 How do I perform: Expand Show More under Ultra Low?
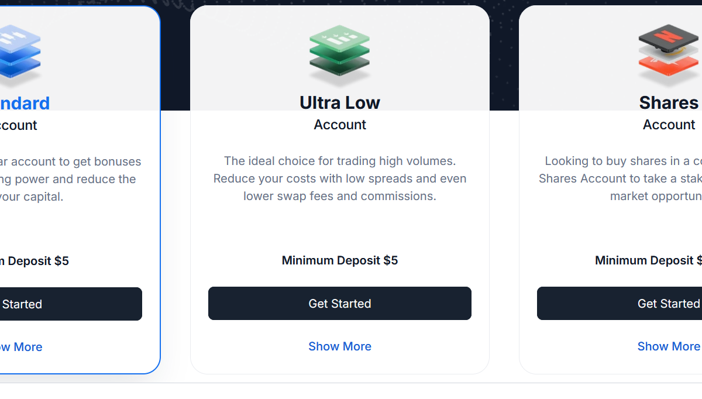pos(339,346)
